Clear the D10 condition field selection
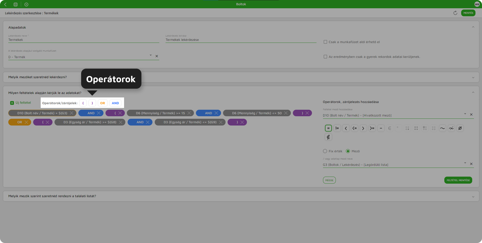This screenshot has height=243, width=482. point(471,114)
